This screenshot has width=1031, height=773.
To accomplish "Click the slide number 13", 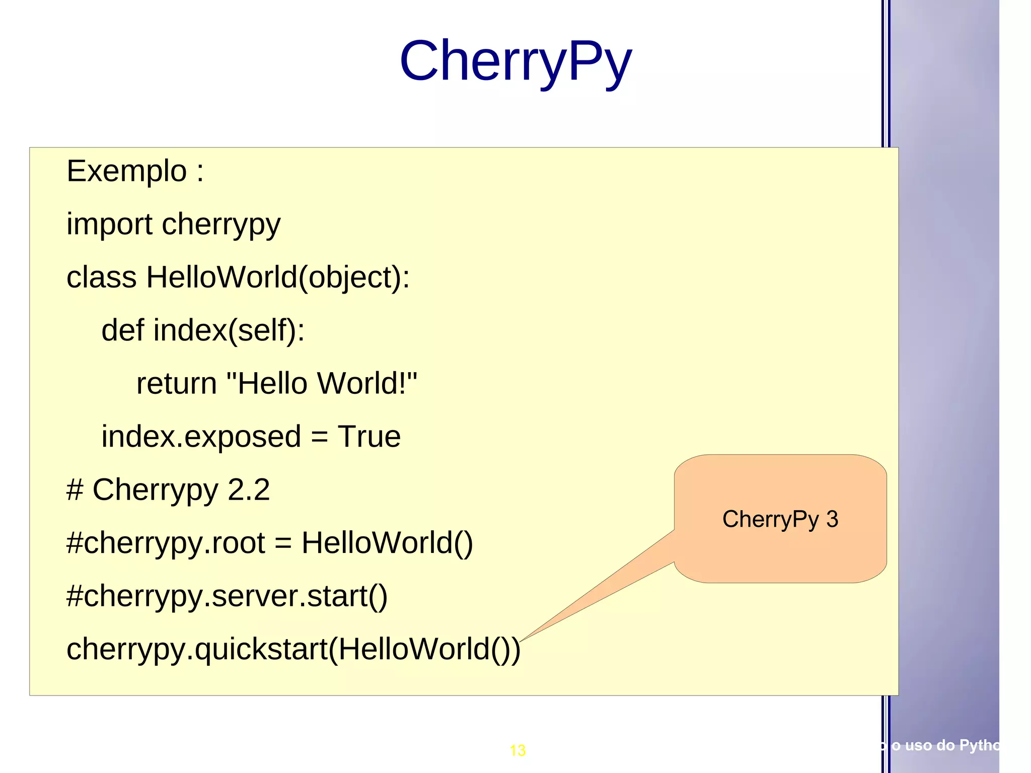I will [x=518, y=750].
